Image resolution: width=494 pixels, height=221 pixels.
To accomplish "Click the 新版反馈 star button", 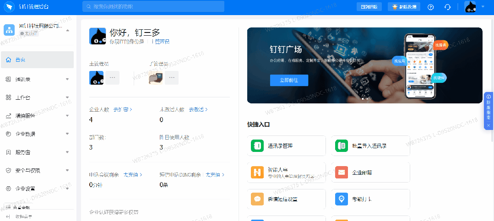I will (x=404, y=7).
